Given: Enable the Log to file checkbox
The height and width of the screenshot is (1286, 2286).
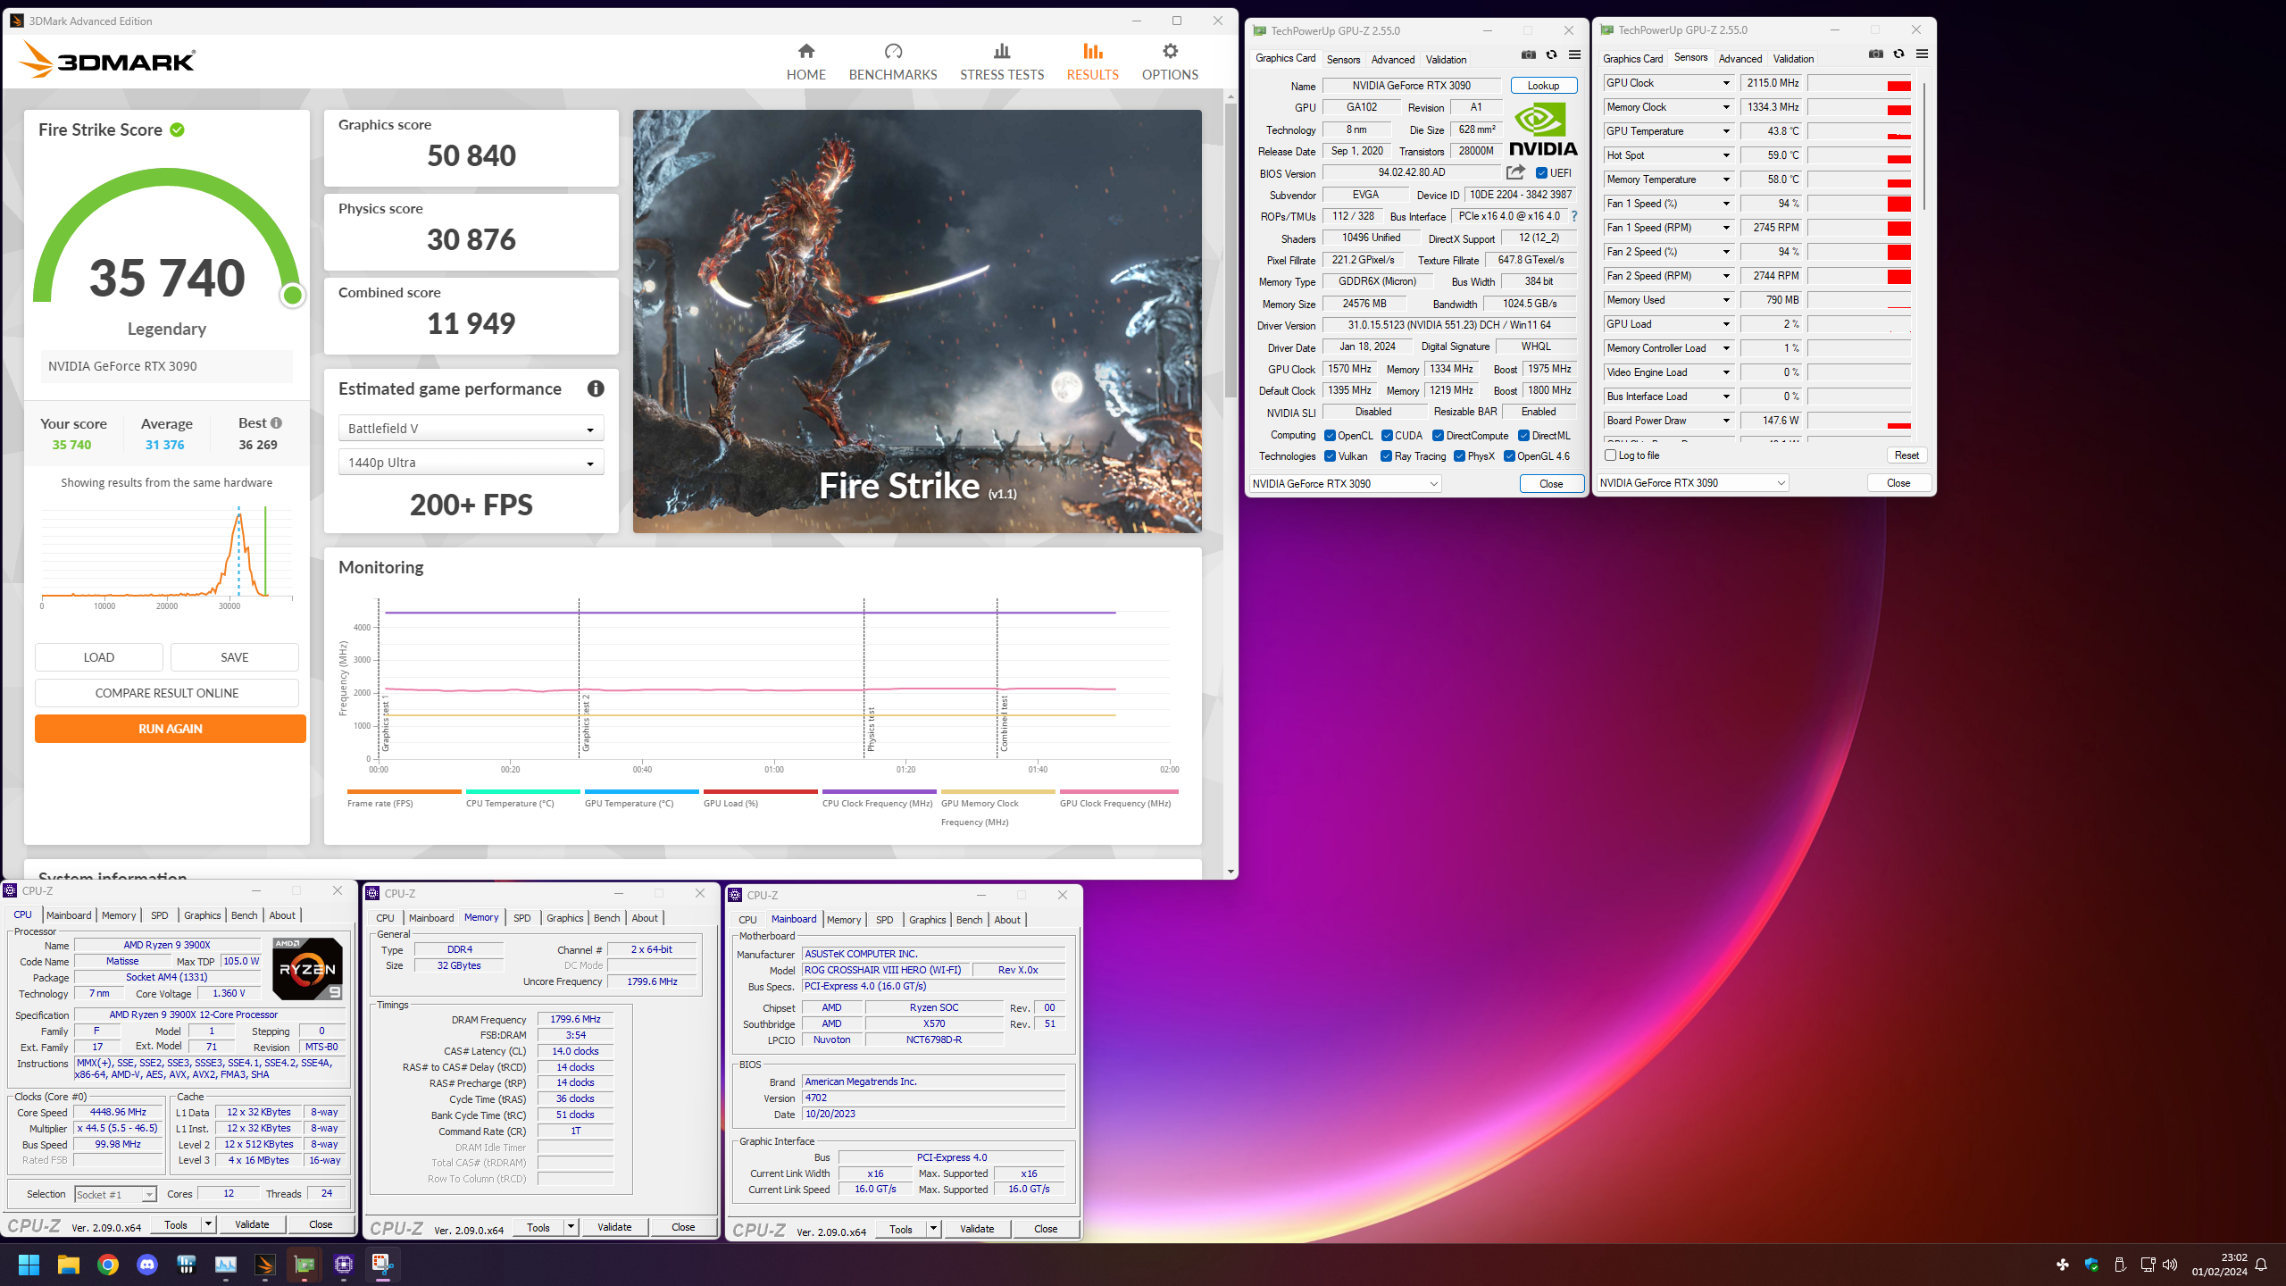Looking at the screenshot, I should tap(1611, 455).
